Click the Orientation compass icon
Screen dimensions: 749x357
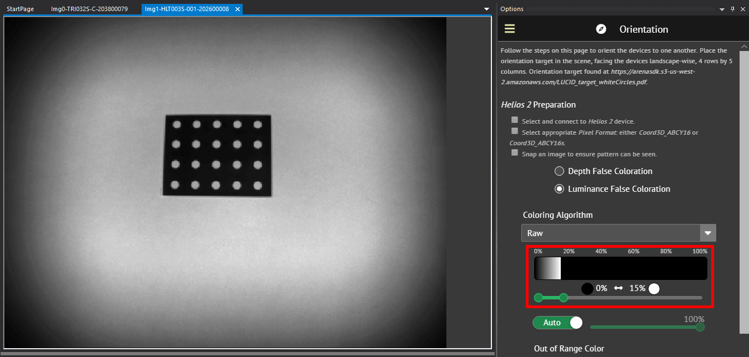(x=601, y=29)
